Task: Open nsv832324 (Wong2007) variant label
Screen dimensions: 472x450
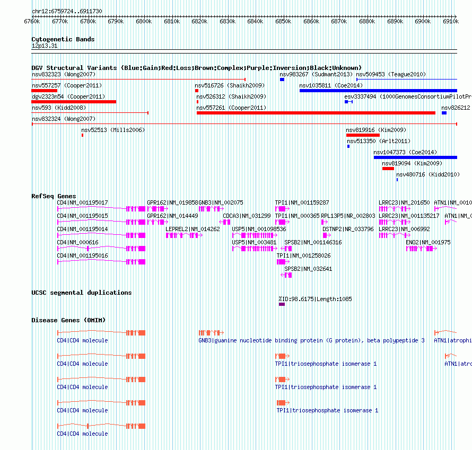Action: click(64, 119)
